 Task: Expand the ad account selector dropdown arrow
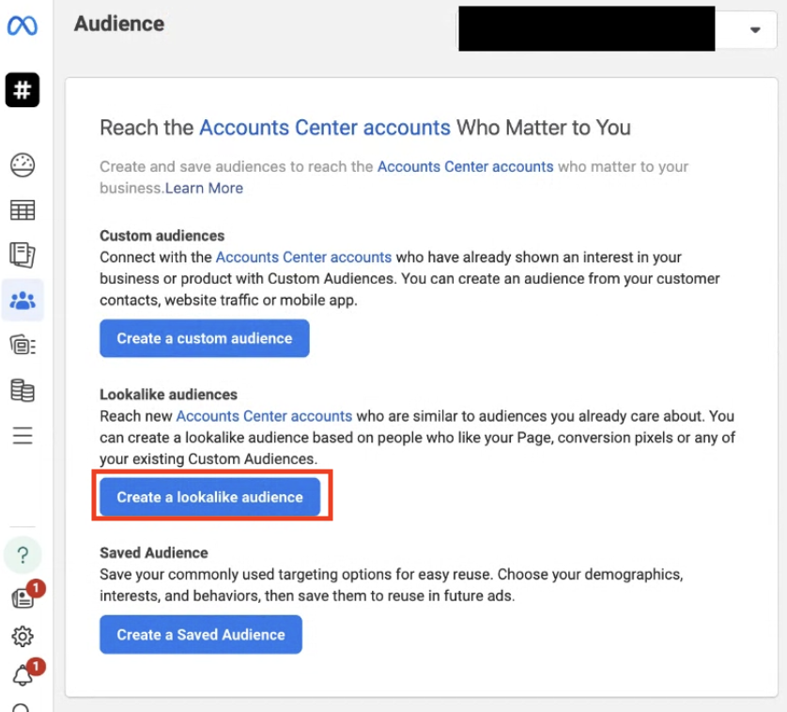[755, 30]
